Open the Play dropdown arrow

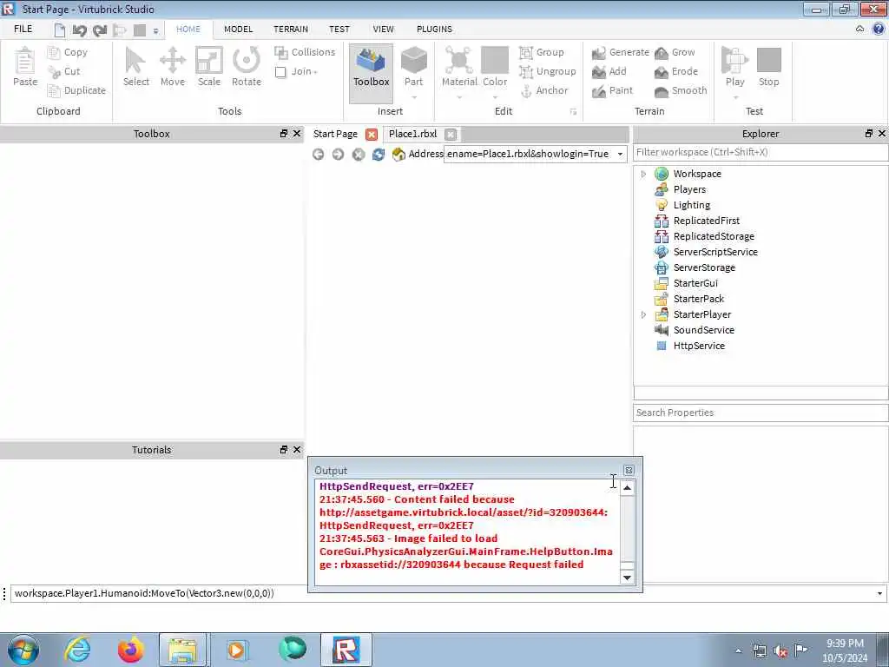735,97
